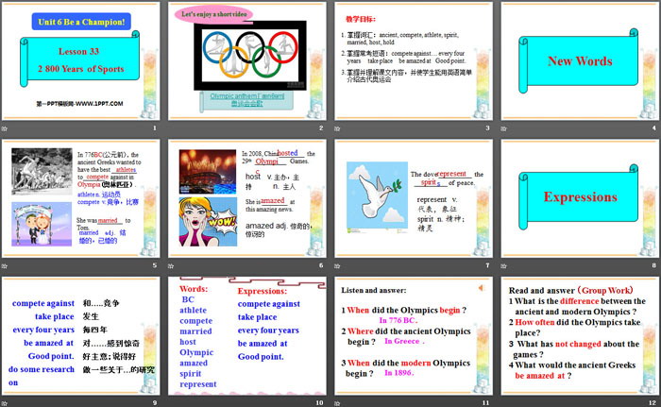Select slide 6 about host and amazed

pyautogui.click(x=247, y=198)
